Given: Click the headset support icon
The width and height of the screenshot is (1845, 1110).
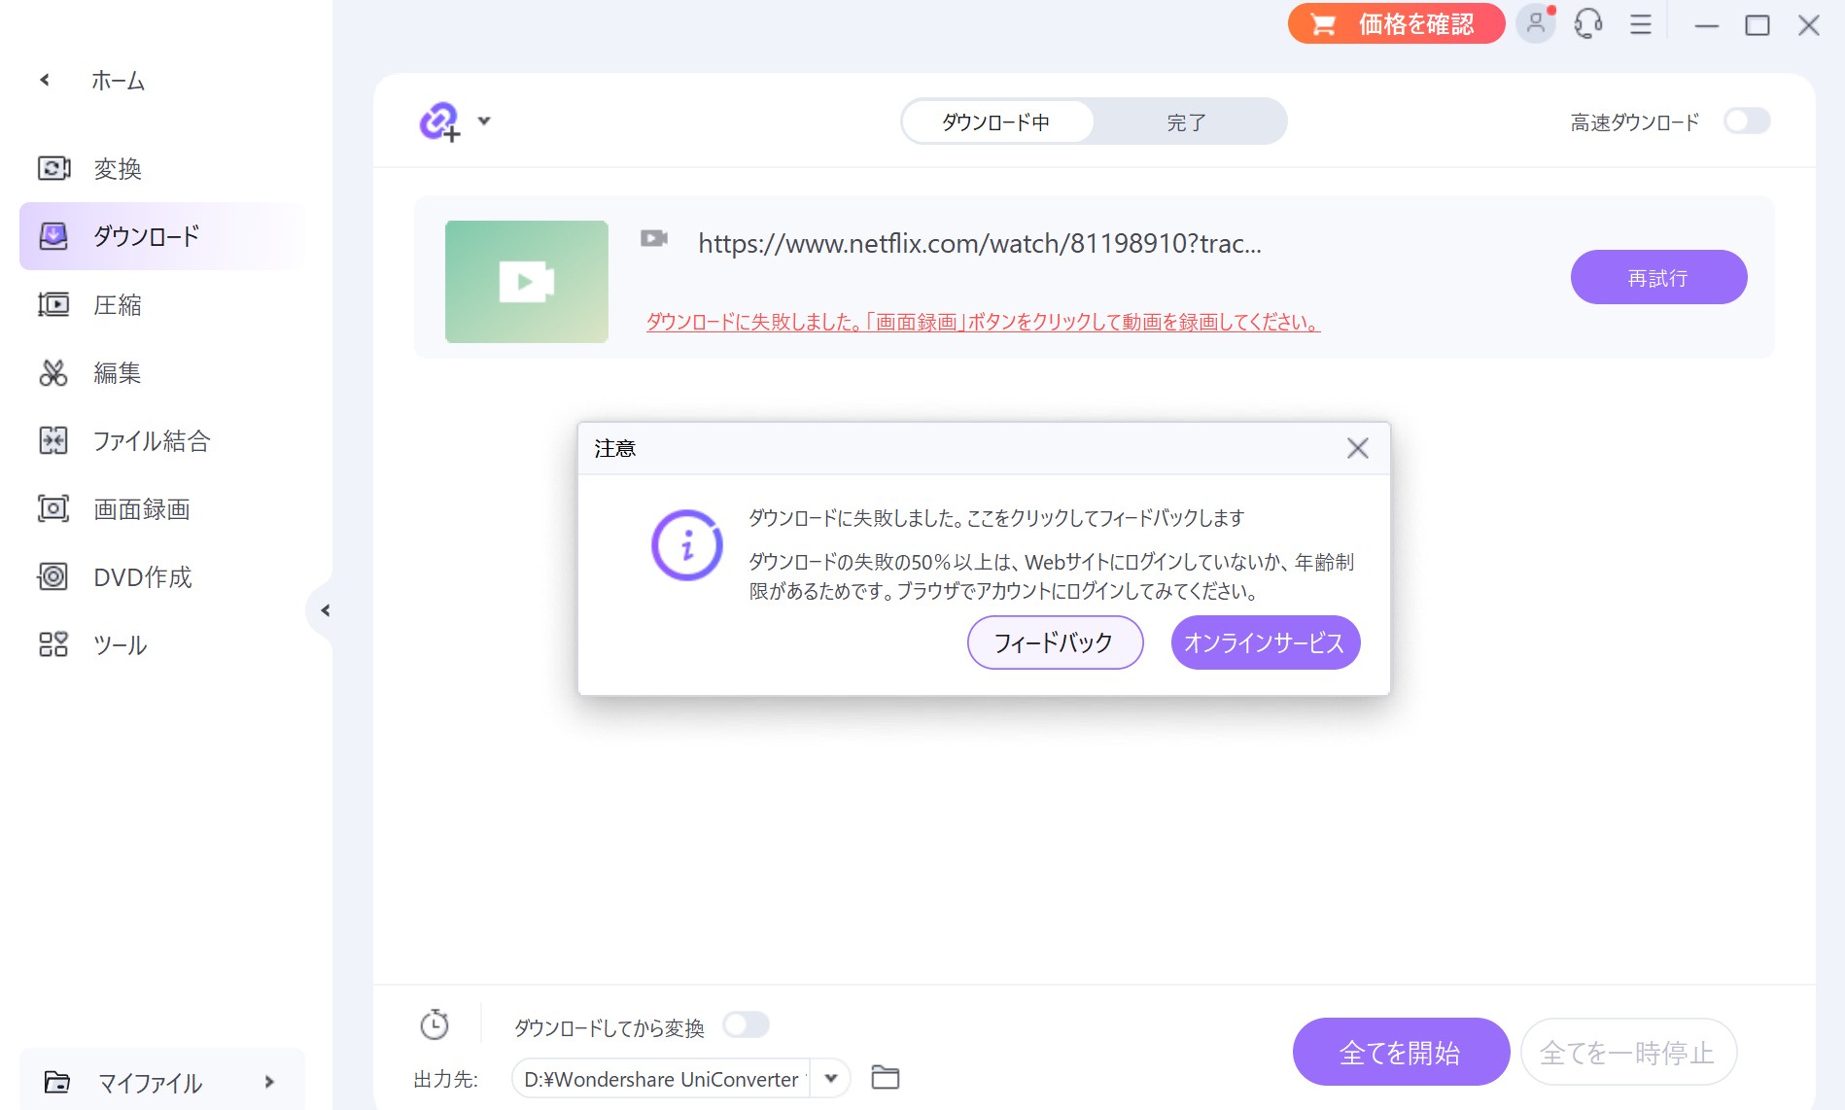Looking at the screenshot, I should point(1588,23).
